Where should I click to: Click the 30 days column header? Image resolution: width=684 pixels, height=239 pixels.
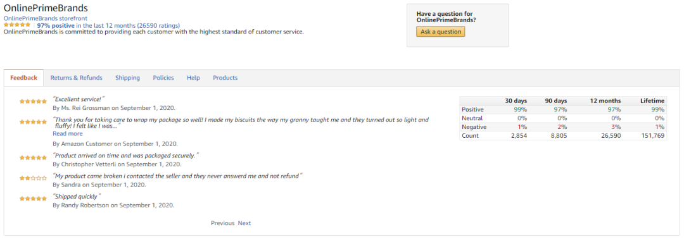pyautogui.click(x=516, y=101)
